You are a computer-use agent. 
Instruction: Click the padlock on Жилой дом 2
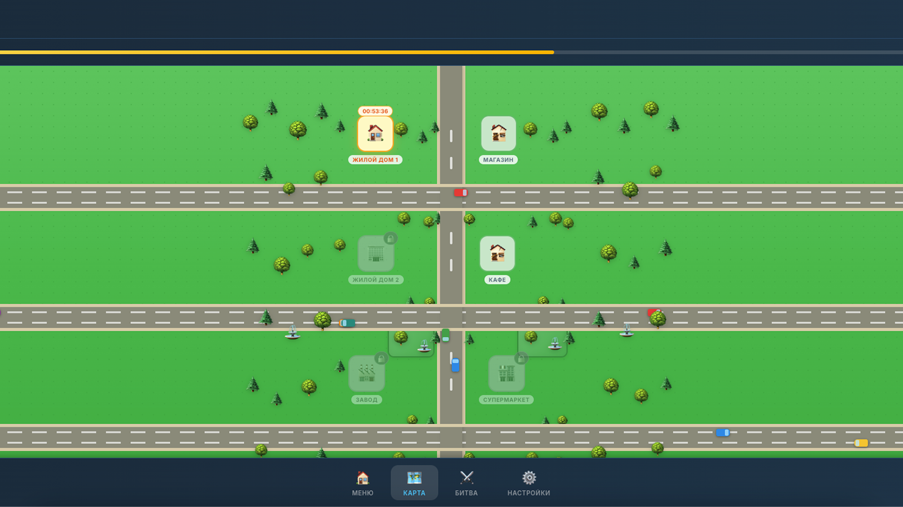coord(392,238)
